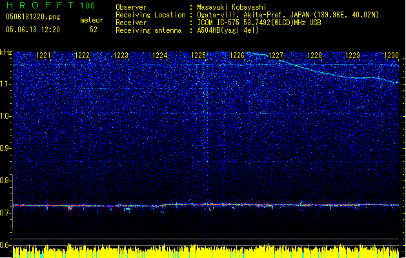Click time marker 1230
This screenshot has width=406, height=258.
click(391, 55)
